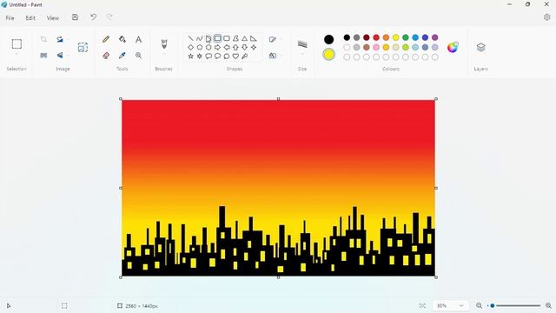This screenshot has width=556, height=313.
Task: Pick the Curve shape
Action: [x=200, y=38]
